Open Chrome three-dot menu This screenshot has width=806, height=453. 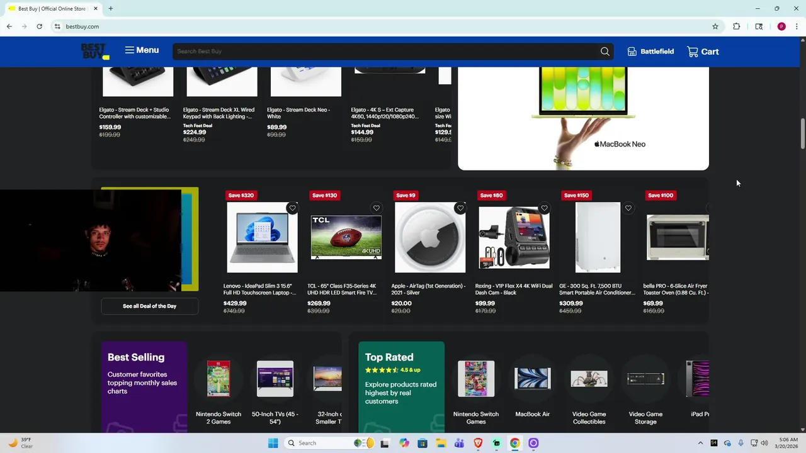coord(797,26)
